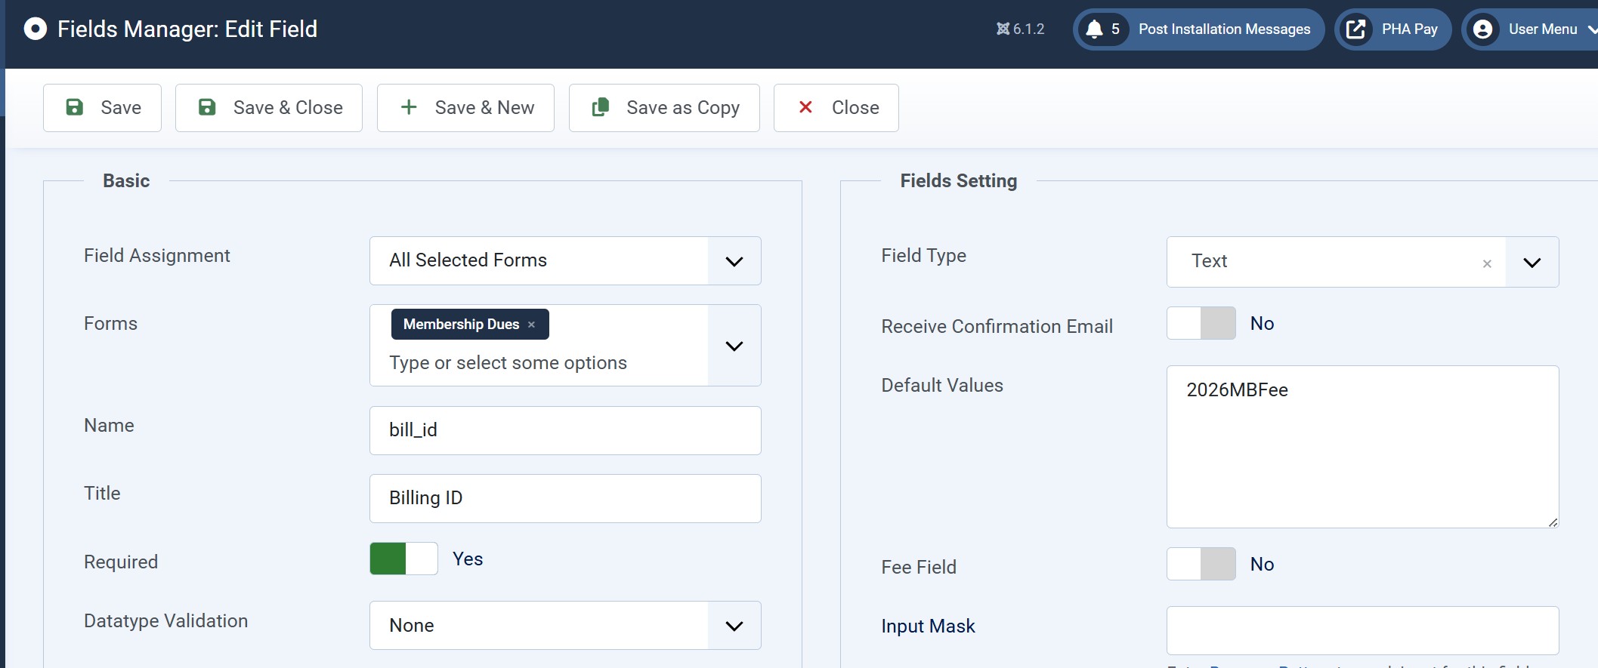Toggle the Required switch
Viewport: 1598px width, 668px height.
click(403, 559)
